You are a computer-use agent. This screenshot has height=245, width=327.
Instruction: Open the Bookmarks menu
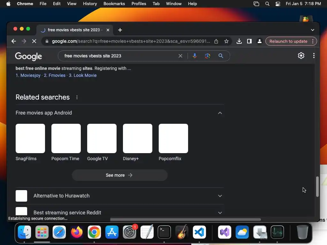[114, 4]
